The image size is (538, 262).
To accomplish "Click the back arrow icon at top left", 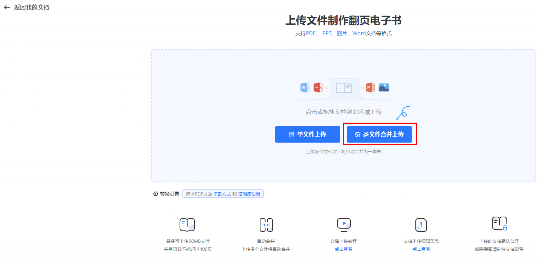I will click(x=7, y=7).
